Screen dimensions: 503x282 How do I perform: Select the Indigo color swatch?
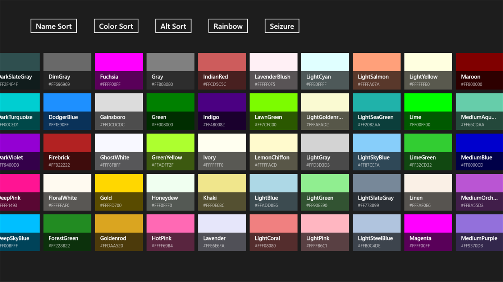222,111
